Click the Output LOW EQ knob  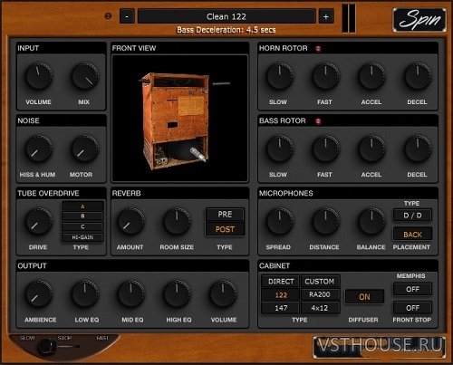[x=85, y=294]
